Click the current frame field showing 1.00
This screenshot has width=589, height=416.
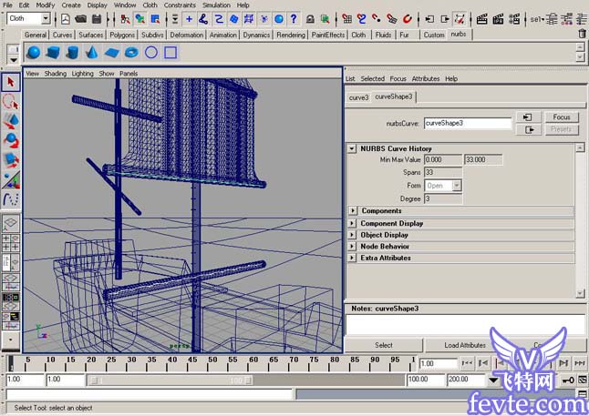[438, 363]
